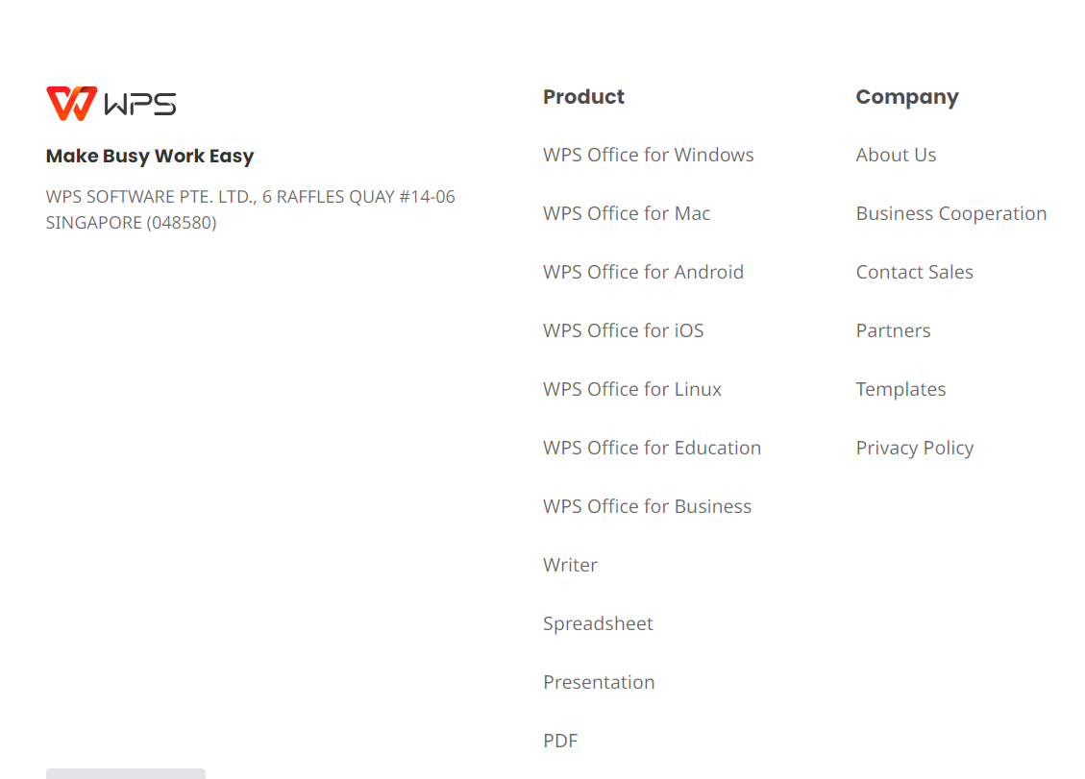The height and width of the screenshot is (779, 1085).
Task: Open the PDF product page
Action: [560, 741]
